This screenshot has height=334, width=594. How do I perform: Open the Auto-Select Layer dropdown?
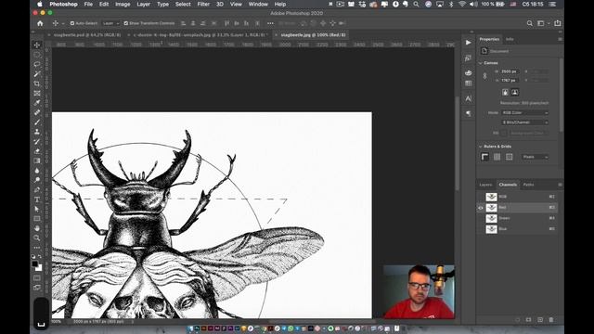coord(110,23)
